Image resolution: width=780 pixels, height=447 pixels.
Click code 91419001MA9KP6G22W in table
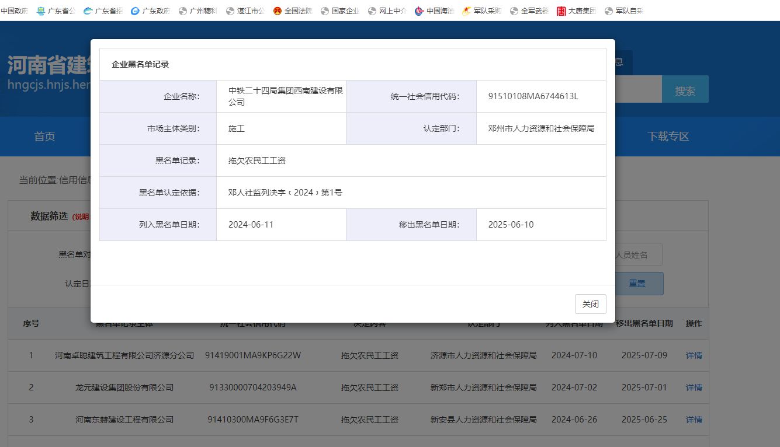[253, 355]
